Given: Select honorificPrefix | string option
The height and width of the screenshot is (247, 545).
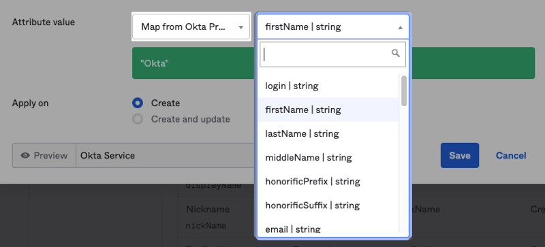Looking at the screenshot, I should (x=328, y=182).
